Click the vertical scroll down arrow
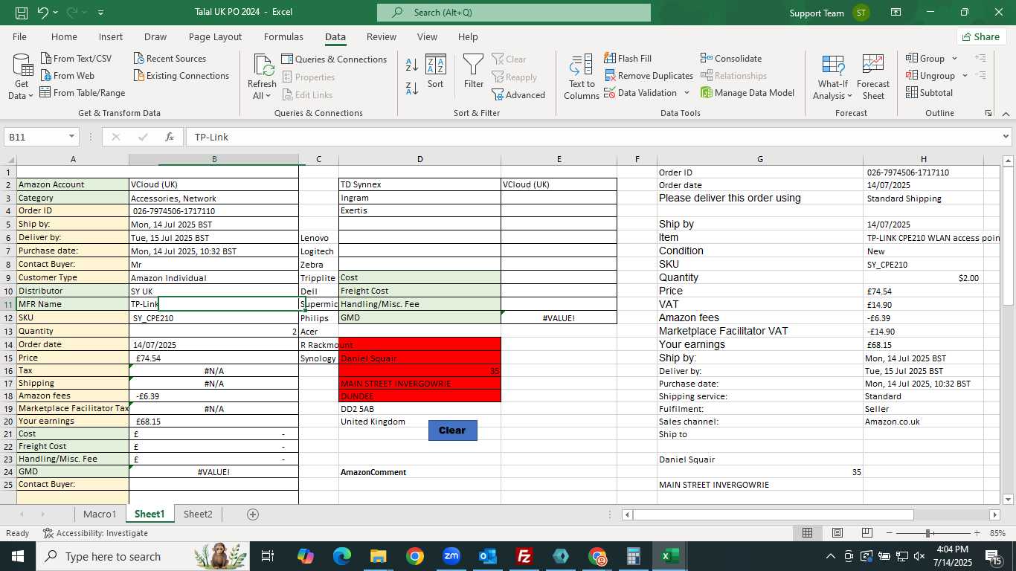This screenshot has width=1016, height=571. (1008, 499)
